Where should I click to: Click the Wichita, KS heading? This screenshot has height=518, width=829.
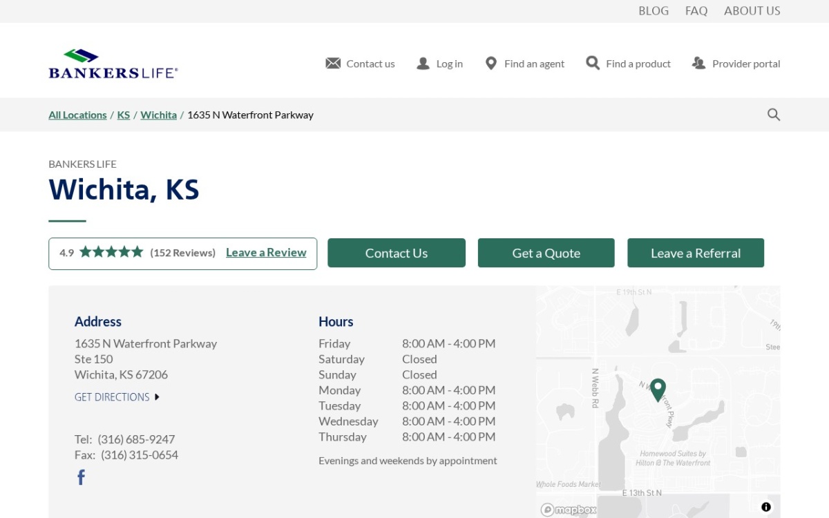pyautogui.click(x=124, y=189)
